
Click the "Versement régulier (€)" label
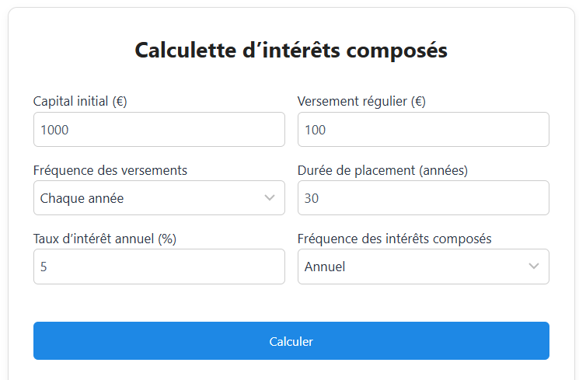pos(361,101)
